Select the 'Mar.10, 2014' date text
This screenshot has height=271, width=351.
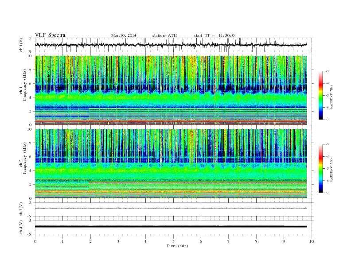pyautogui.click(x=124, y=35)
